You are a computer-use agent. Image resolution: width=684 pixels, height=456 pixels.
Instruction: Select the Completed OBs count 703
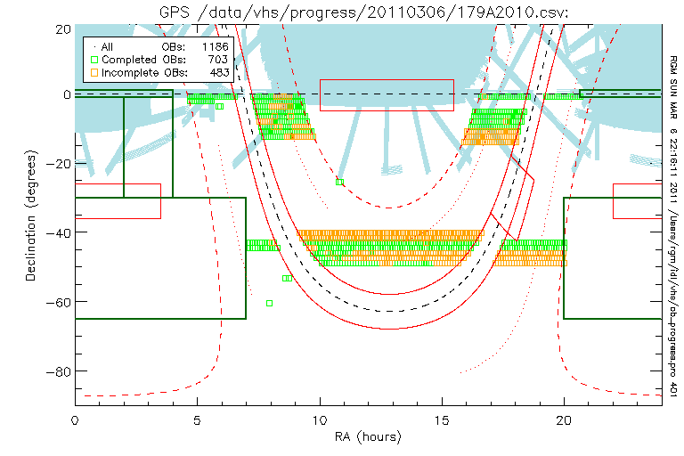click(218, 59)
